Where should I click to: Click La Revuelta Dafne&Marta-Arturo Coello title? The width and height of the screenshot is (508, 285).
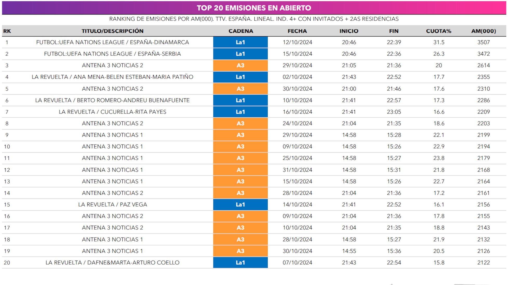coord(113,262)
